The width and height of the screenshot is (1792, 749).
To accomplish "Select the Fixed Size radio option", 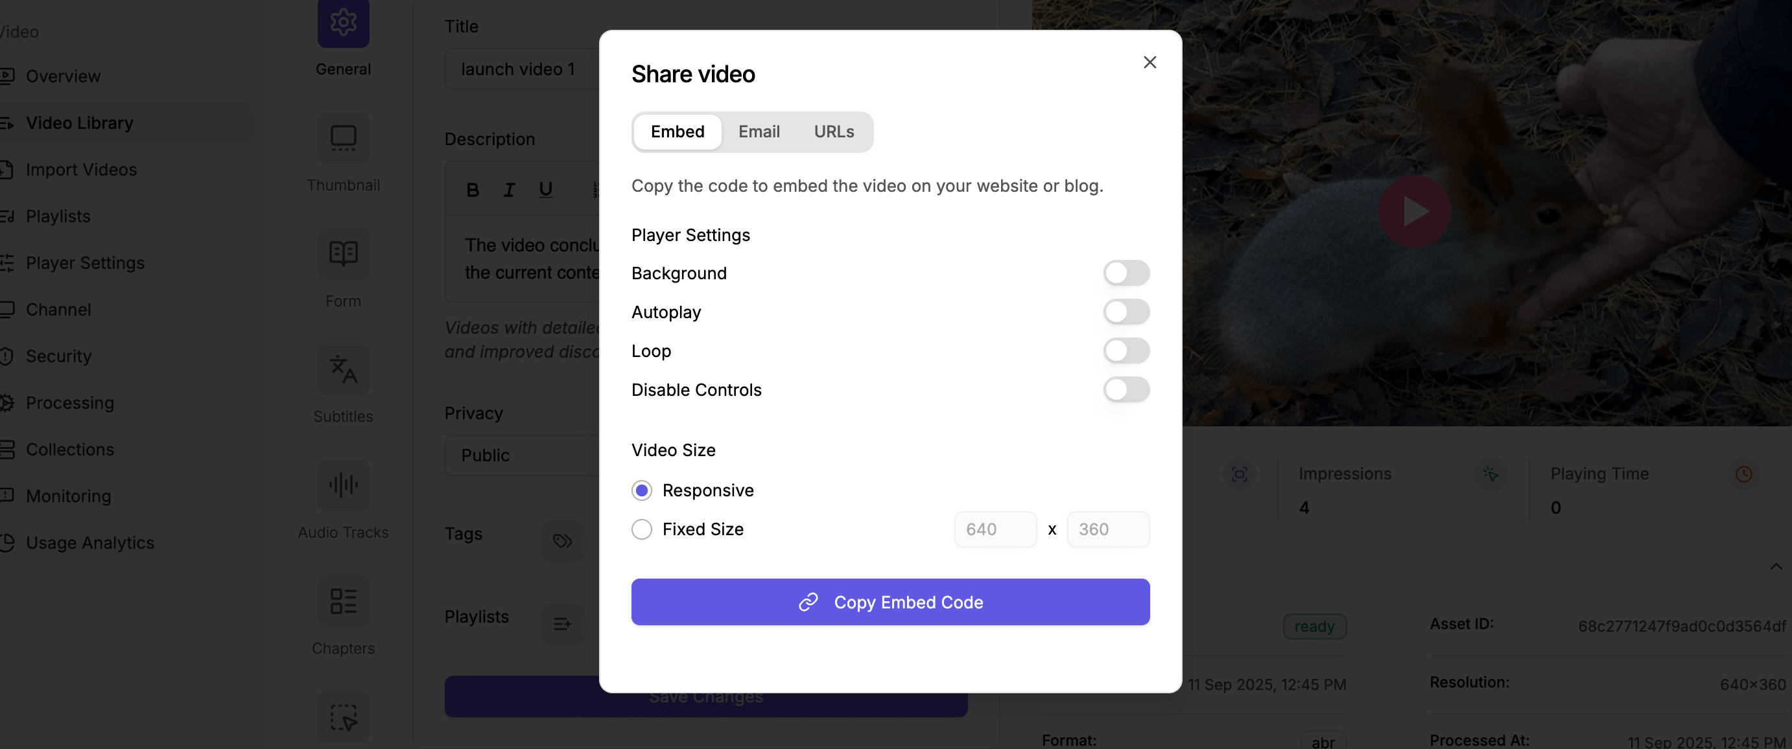I will (641, 529).
